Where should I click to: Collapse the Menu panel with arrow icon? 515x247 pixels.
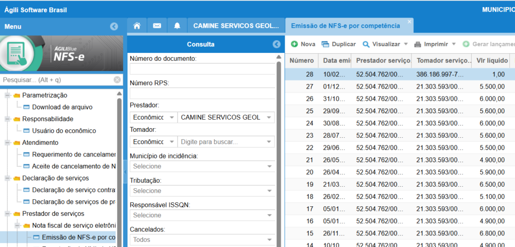114,26
